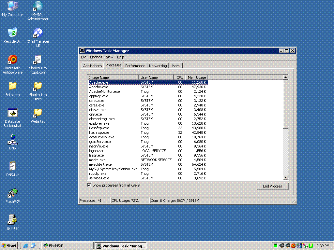Select the mysqld-nt.exe process row
The width and height of the screenshot is (334, 250).
click(x=100, y=164)
